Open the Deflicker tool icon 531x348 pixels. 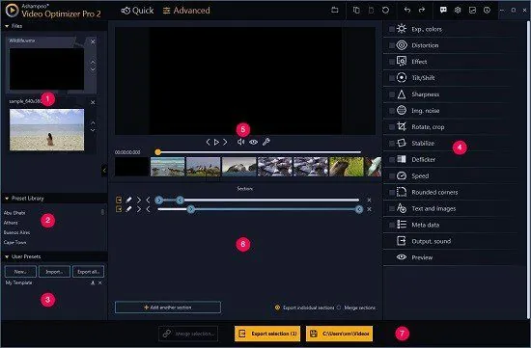click(402, 159)
